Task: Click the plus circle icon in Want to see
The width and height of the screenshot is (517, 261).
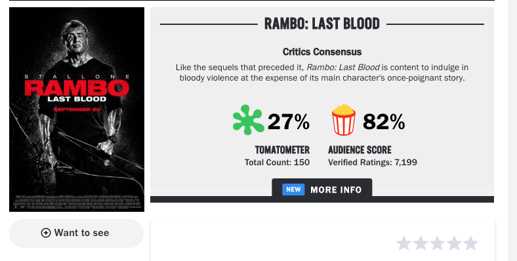Action: [46, 233]
